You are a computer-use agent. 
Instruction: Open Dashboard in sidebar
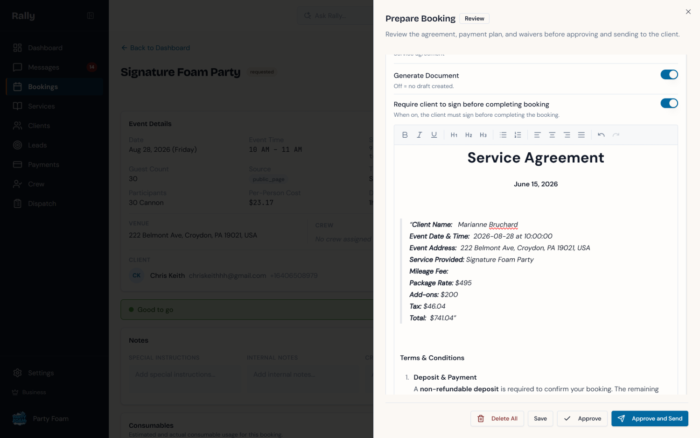pyautogui.click(x=55, y=48)
